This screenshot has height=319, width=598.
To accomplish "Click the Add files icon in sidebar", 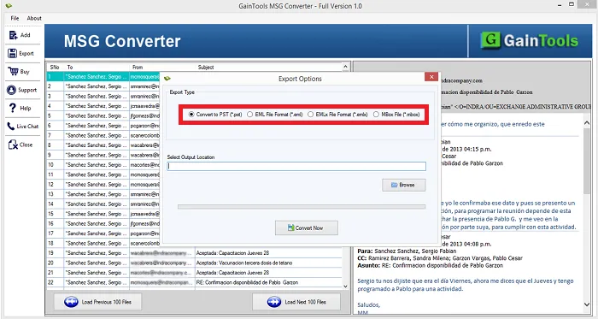I will click(14, 35).
